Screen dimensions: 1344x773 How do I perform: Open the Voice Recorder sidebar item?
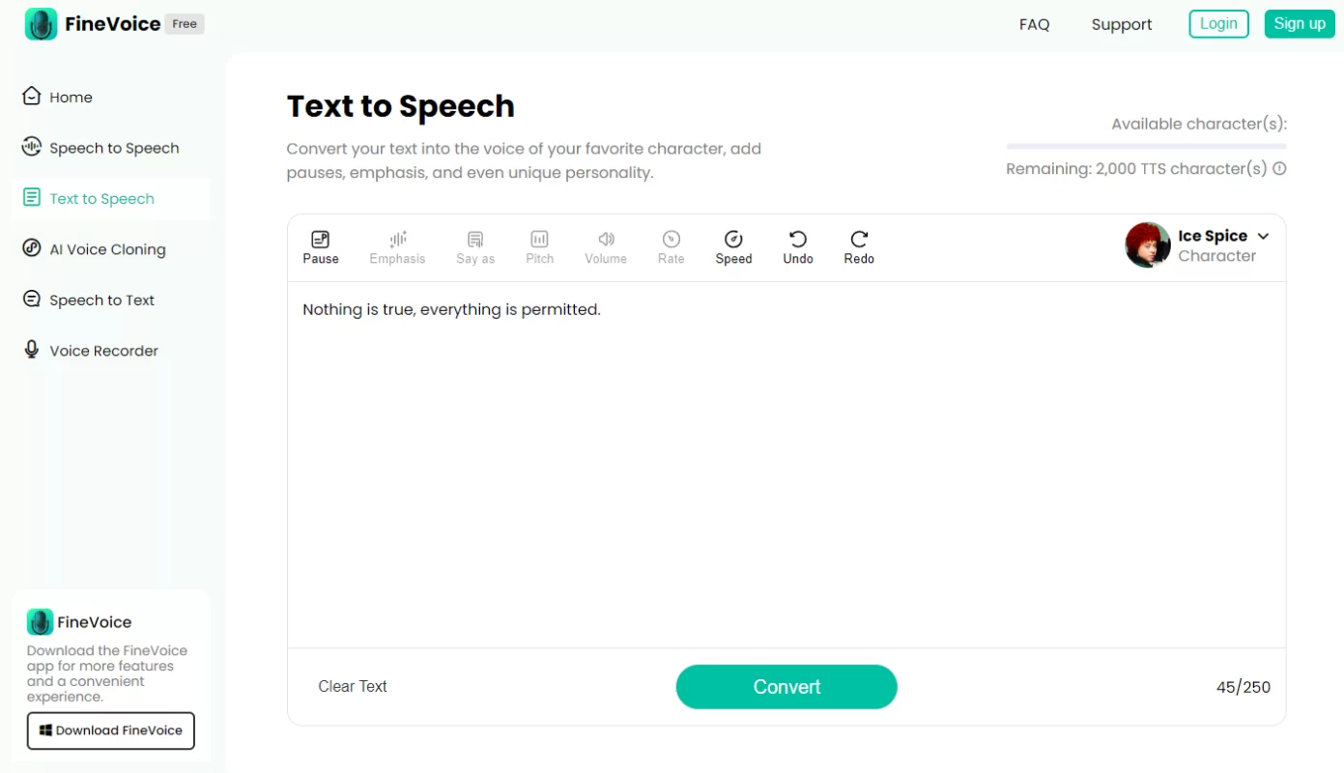pos(103,351)
